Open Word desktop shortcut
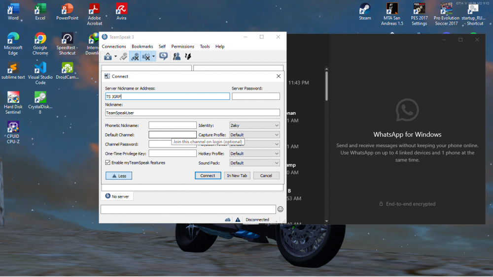The height and width of the screenshot is (277, 493). [13, 12]
